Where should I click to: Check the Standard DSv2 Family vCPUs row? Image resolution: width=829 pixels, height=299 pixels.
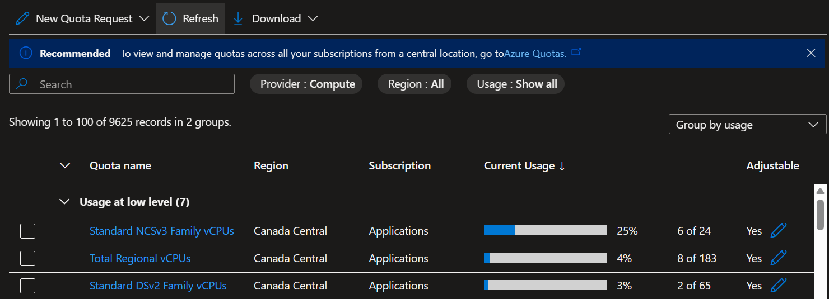pyautogui.click(x=28, y=286)
